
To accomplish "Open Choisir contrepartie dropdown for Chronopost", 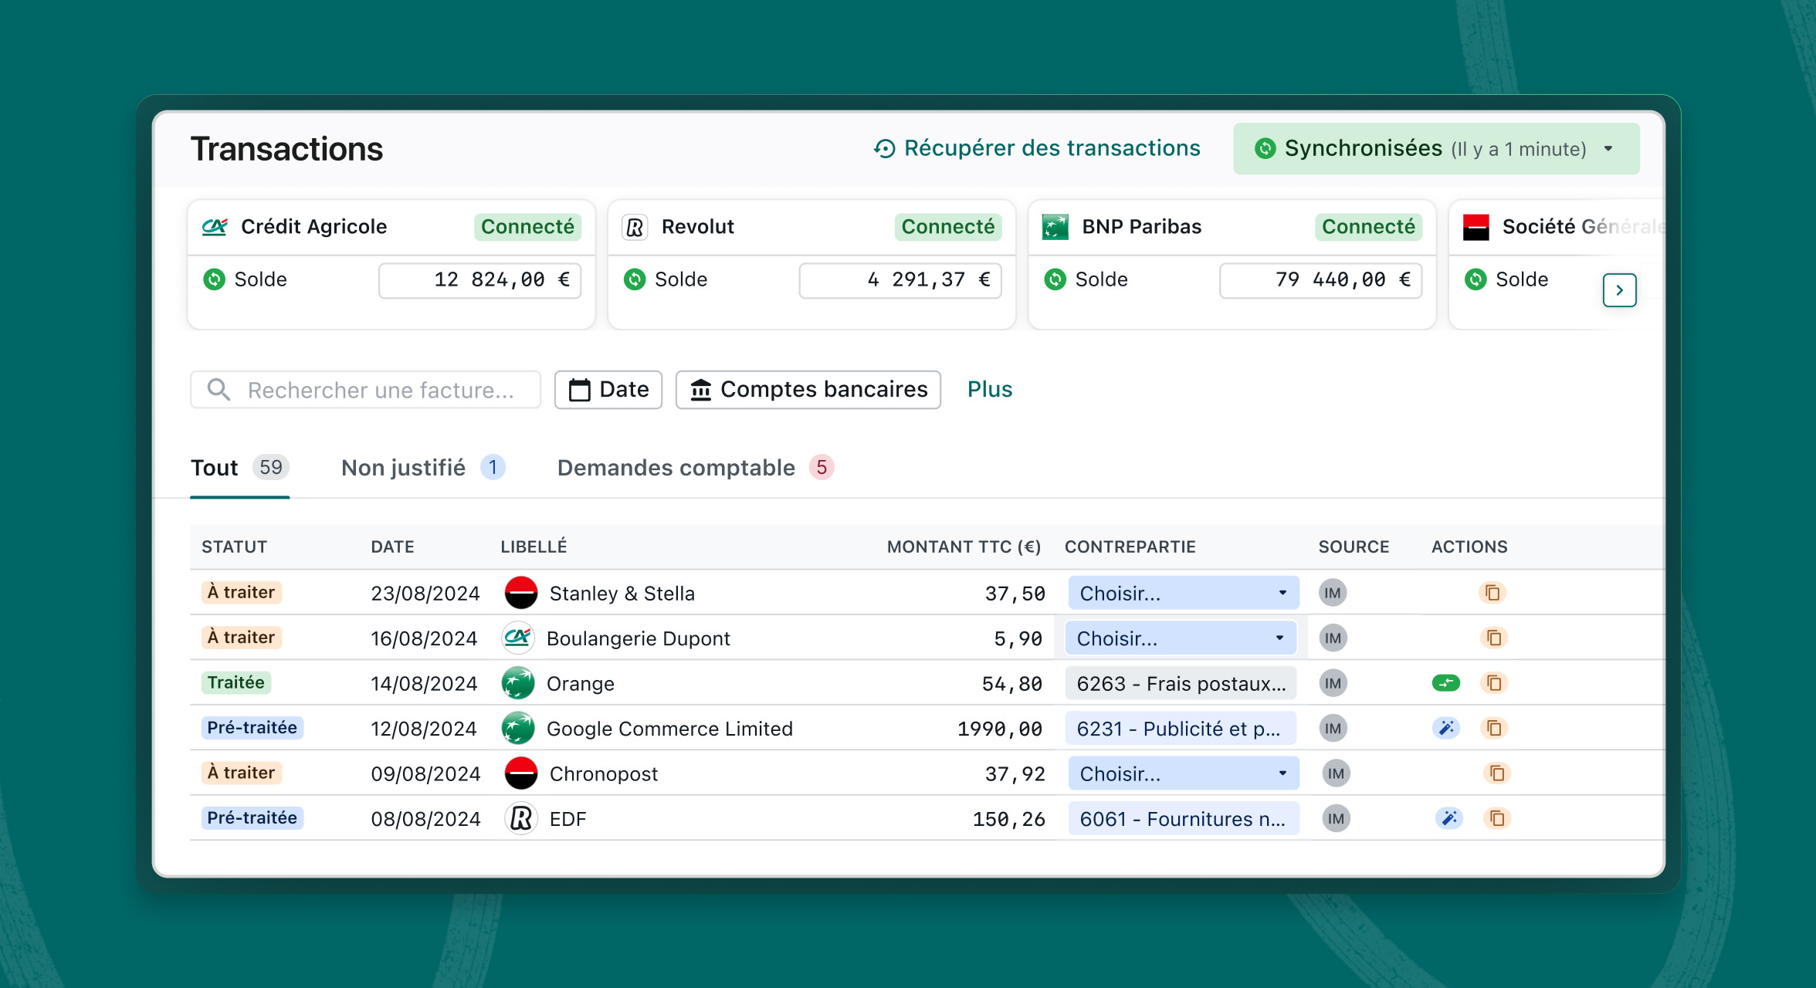I will pyautogui.click(x=1183, y=773).
